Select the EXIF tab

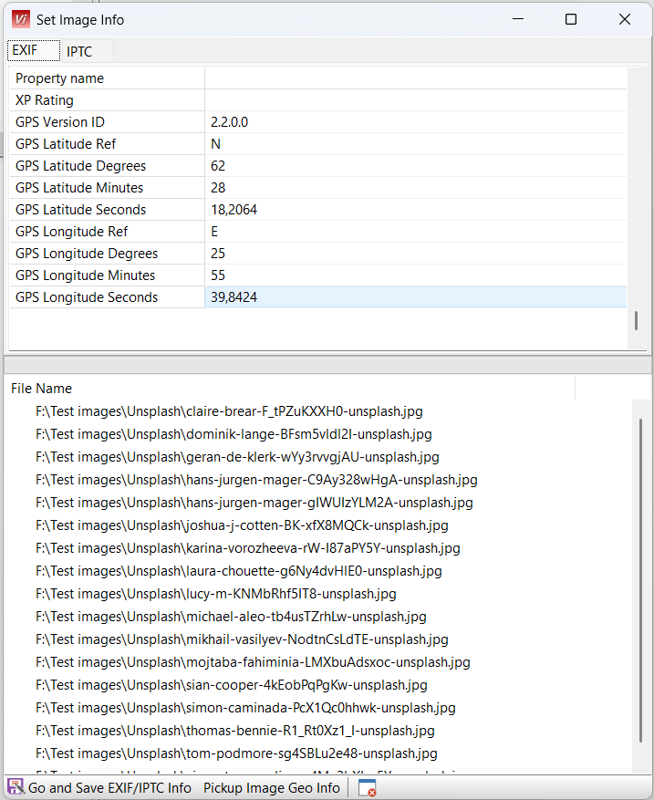(x=26, y=50)
